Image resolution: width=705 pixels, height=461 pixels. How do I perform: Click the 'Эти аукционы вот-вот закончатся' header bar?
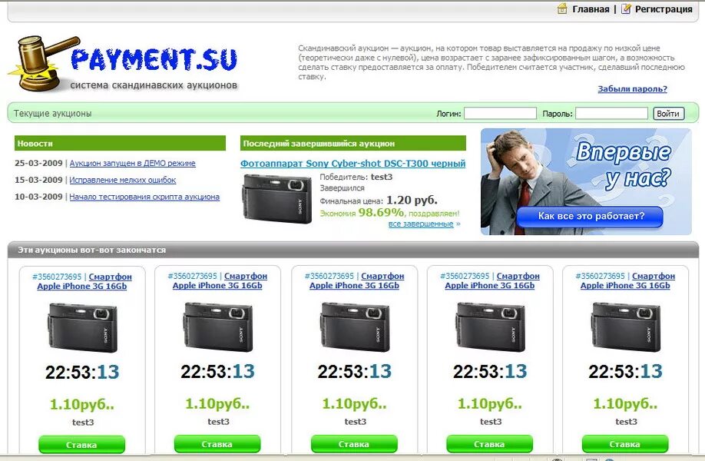(x=353, y=250)
